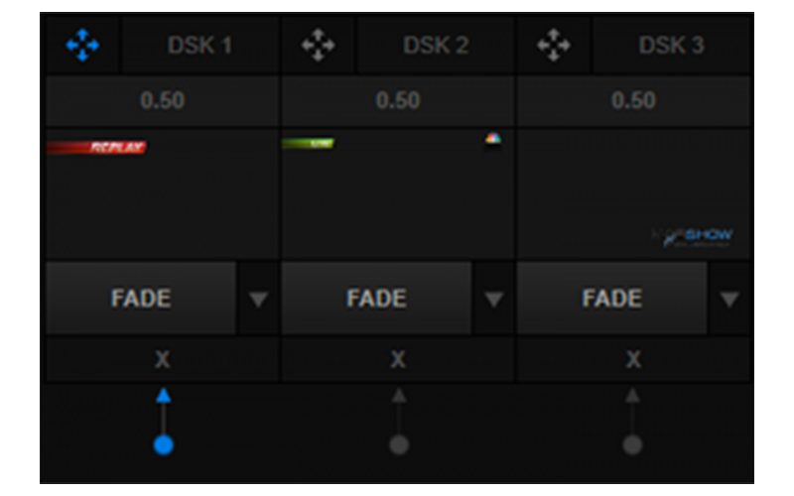Screen dimensions: 794x496
Task: Select the DSK 1 label
Action: (199, 46)
